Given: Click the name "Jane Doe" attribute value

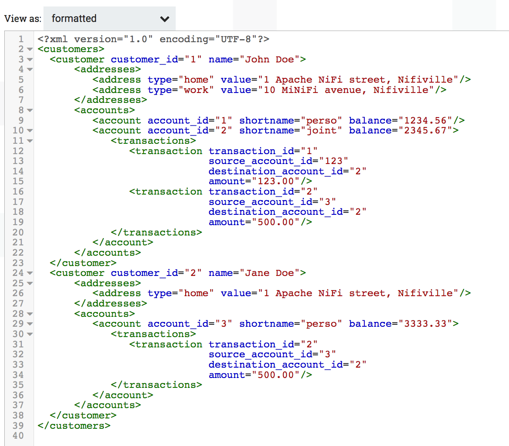Looking at the screenshot, I should (270, 273).
